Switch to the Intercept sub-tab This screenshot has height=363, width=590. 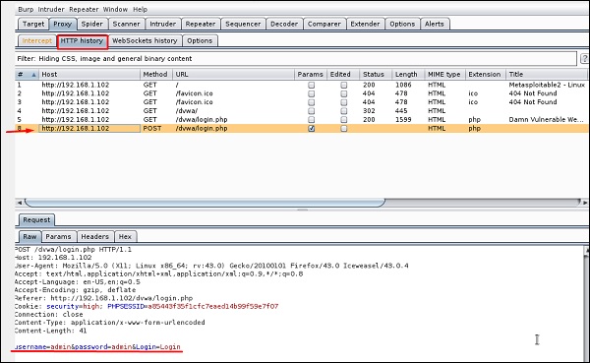(37, 40)
